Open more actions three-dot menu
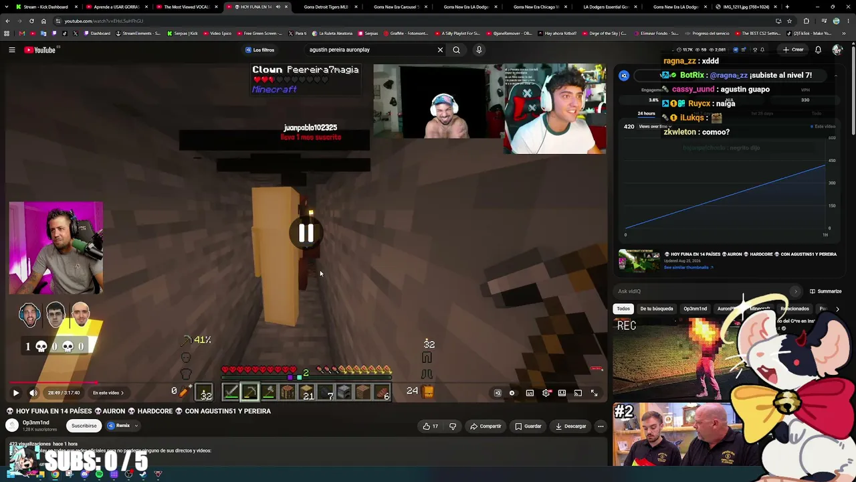Image resolution: width=856 pixels, height=482 pixels. 601,426
